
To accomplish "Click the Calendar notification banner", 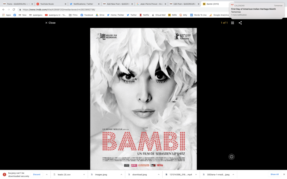I will tap(257, 10).
